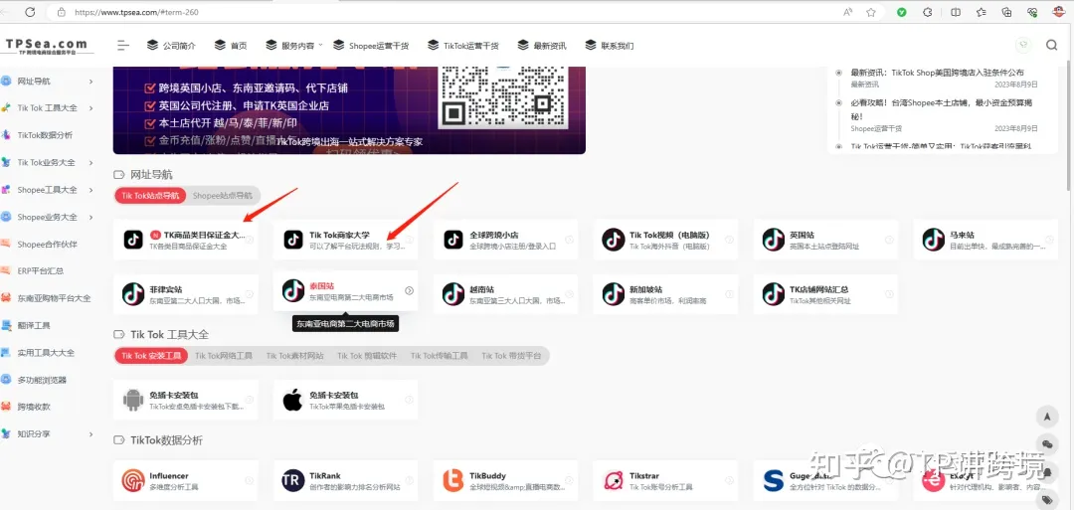Go to 首页 in the top menu

230,46
